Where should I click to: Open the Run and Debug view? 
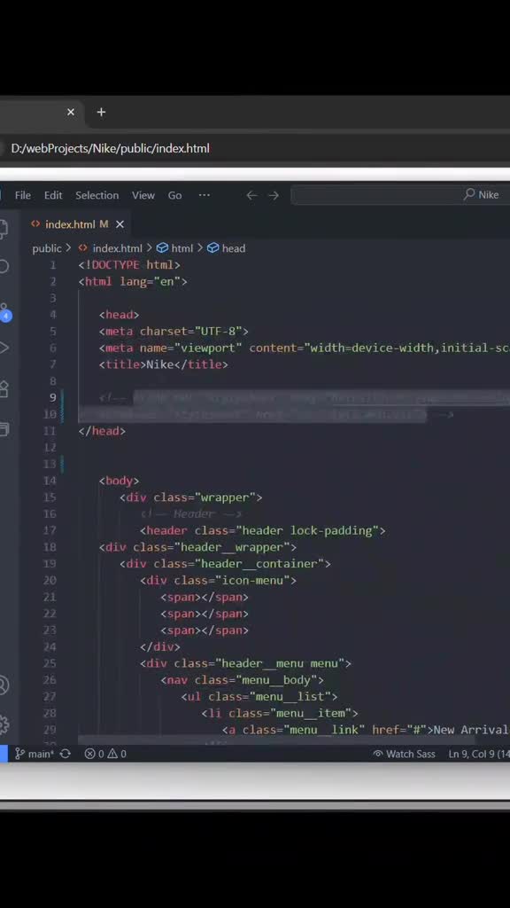4,348
